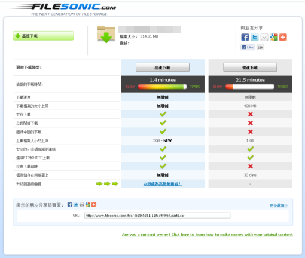Click the 400 MB limit cell
This screenshot has width=305, height=258.
250,106
